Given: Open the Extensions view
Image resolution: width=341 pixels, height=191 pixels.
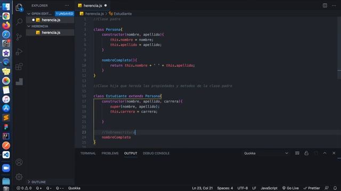Looking at the screenshot, I should [x=19, y=66].
